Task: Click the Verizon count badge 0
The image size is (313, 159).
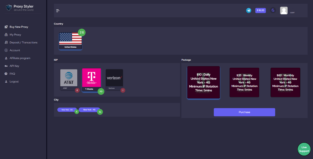Action: tap(123, 90)
